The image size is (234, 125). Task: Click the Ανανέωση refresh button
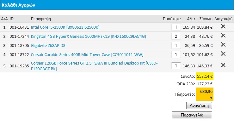coord(199,105)
